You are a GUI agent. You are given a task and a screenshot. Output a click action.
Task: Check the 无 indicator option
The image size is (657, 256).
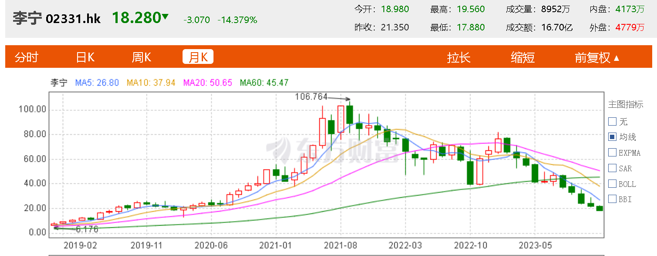click(x=612, y=121)
